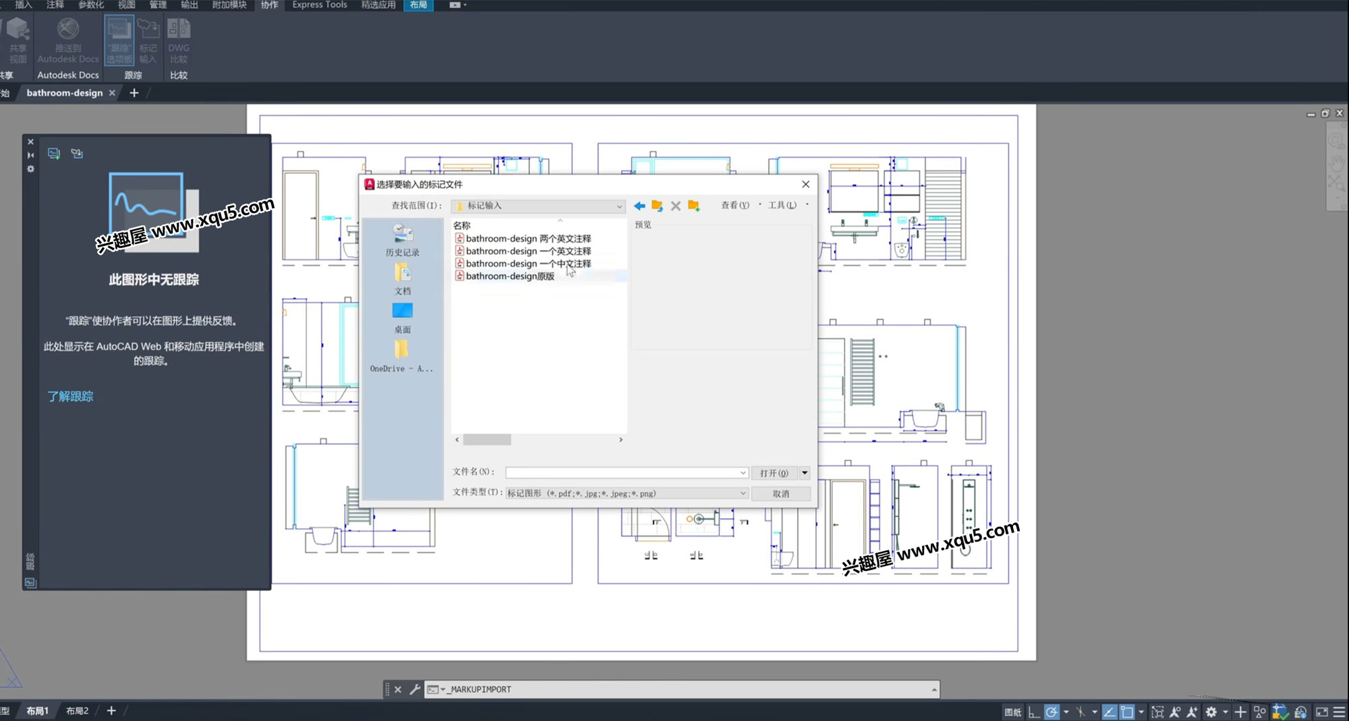Open the 插入 ribbon tab

coord(24,5)
